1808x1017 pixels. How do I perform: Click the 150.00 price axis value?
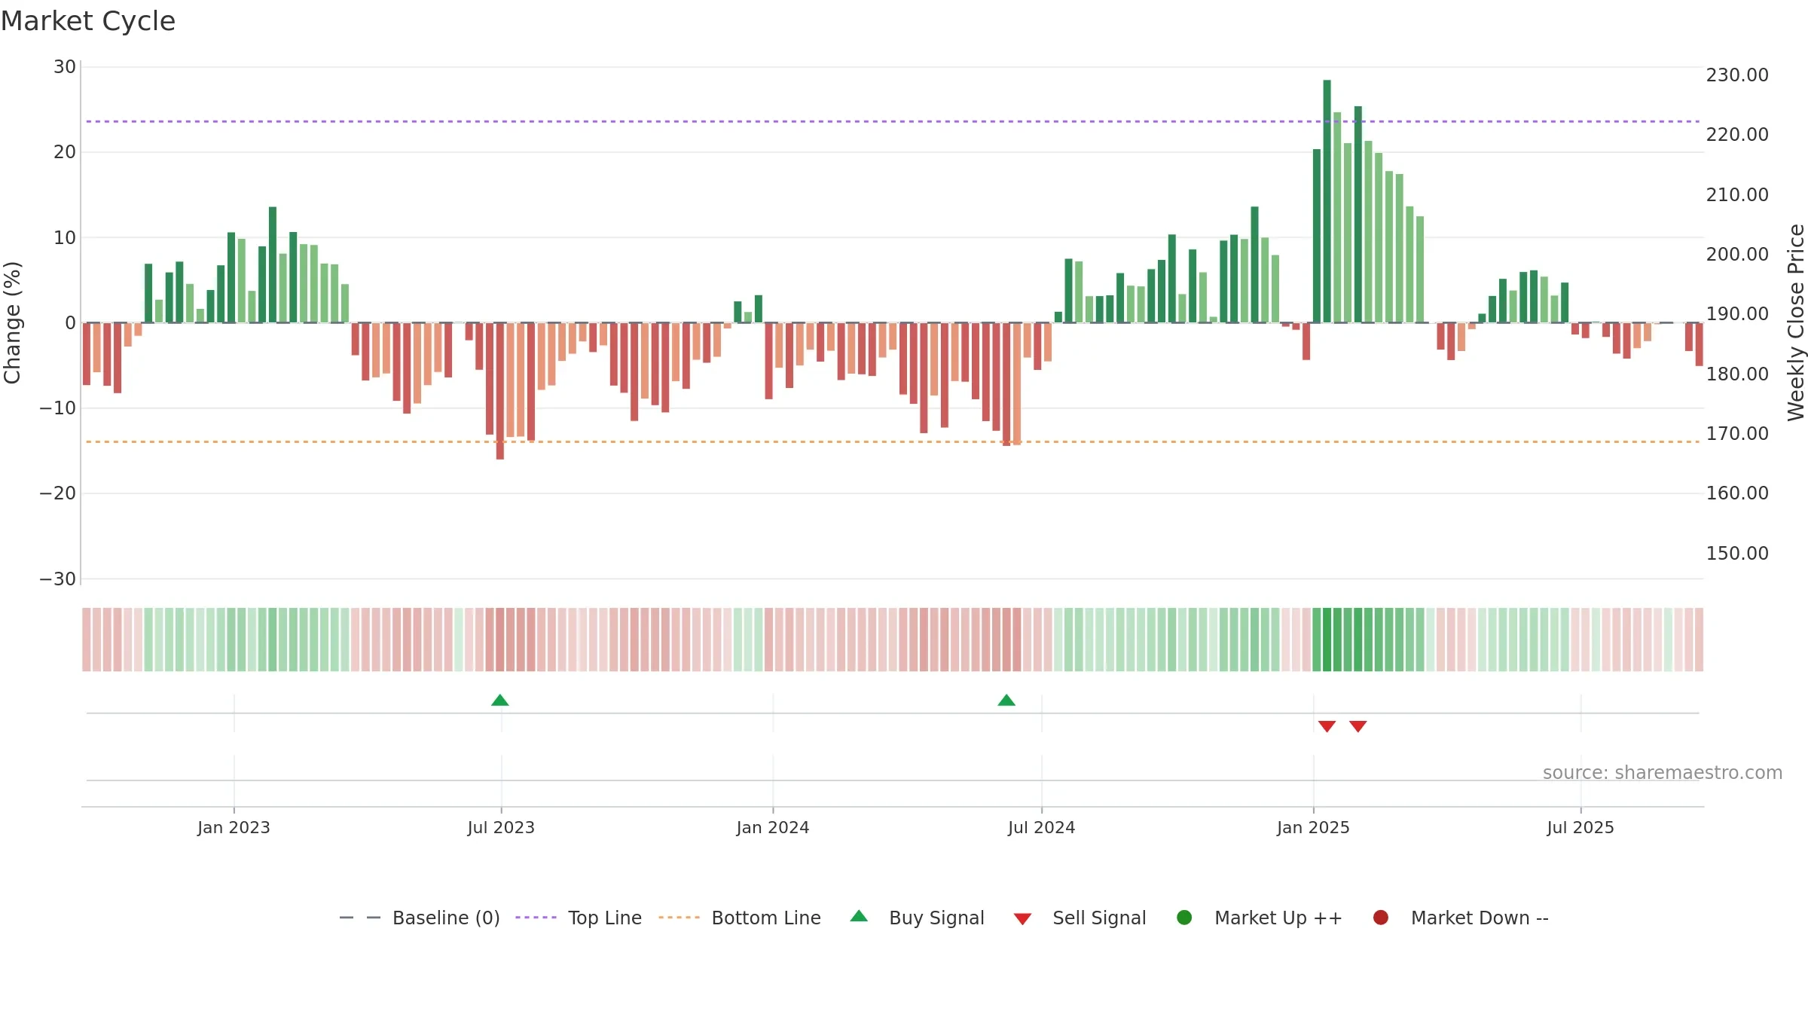point(1737,554)
